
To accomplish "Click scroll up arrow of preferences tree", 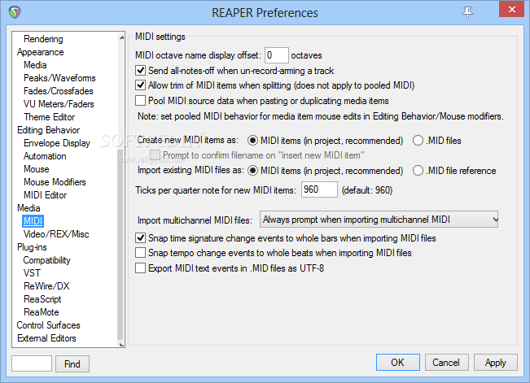I will click(x=121, y=37).
